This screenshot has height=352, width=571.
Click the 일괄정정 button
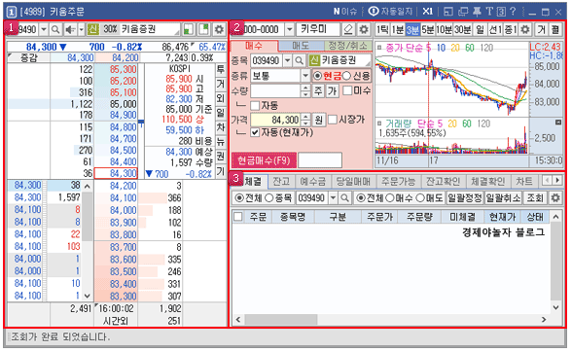tap(465, 198)
